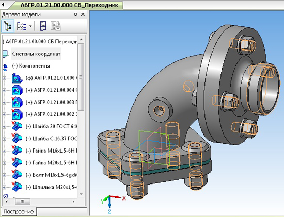Select the (-) Компоненты tree node
Viewport: 284px width, 217px height.
(31, 66)
